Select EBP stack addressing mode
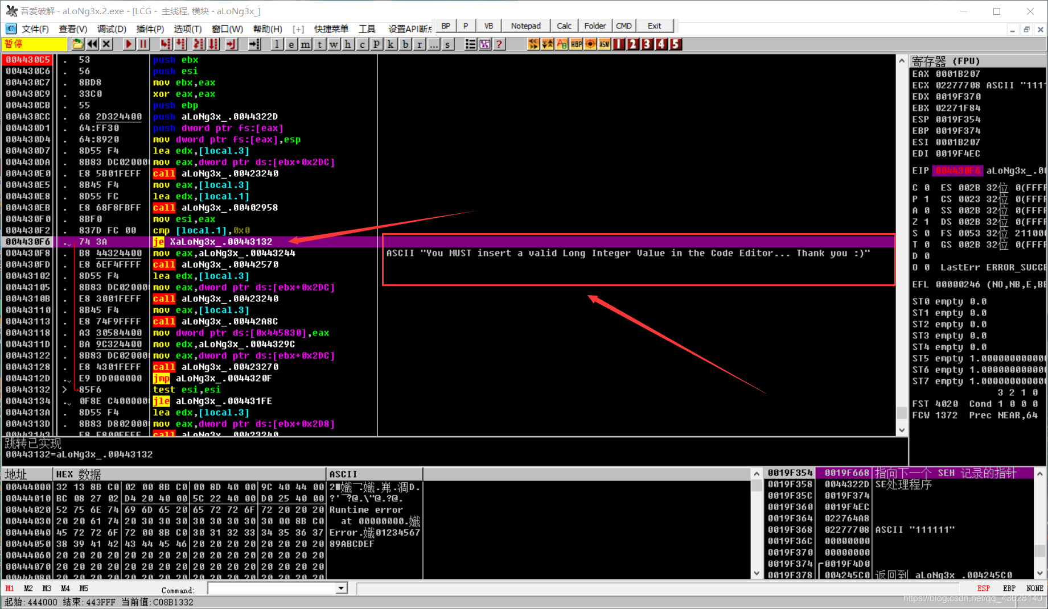Image resolution: width=1048 pixels, height=609 pixels. 1009,589
